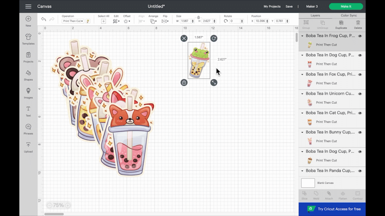Open My Projects
Image resolution: width=385 pixels, height=216 pixels.
272,6
